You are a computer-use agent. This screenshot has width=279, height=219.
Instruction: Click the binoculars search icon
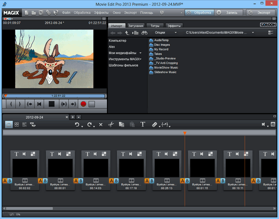tap(145, 33)
